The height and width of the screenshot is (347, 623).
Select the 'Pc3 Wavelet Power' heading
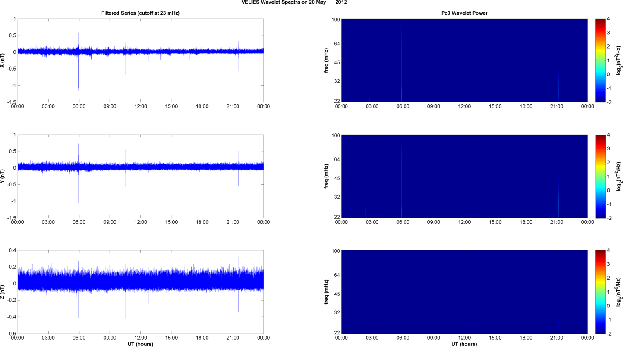click(x=464, y=13)
